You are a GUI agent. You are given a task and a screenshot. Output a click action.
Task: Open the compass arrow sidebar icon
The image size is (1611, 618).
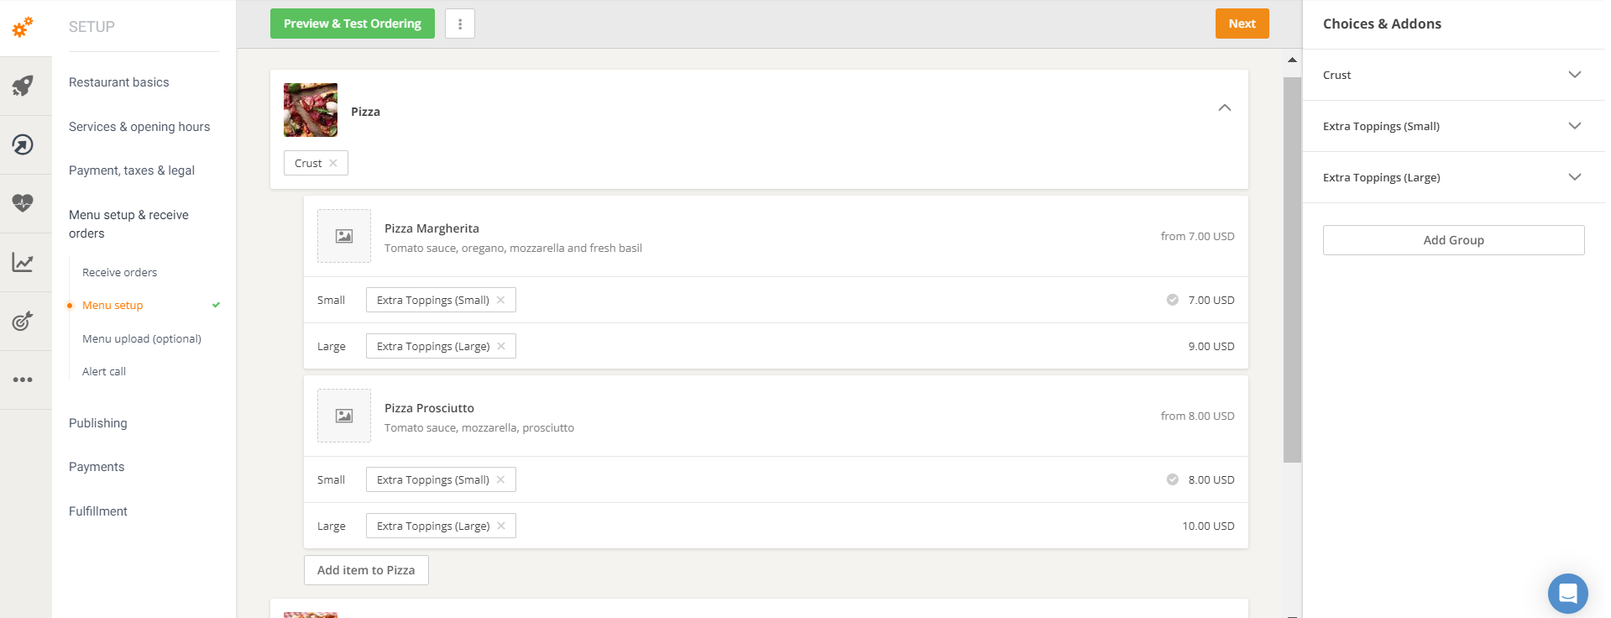coord(23,144)
